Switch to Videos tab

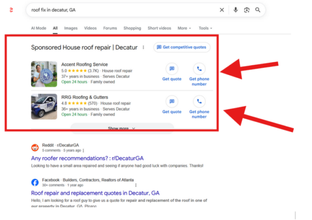click(90, 28)
